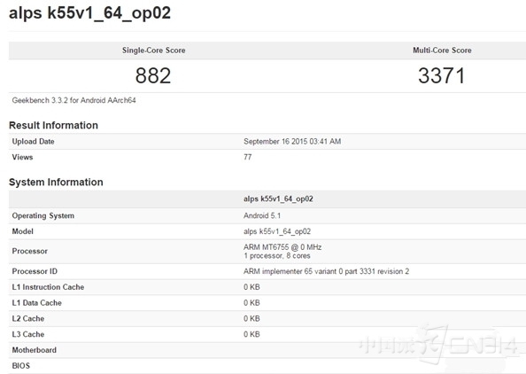This screenshot has height=374, width=526.
Task: Click the Motherboard row label
Action: coord(35,350)
